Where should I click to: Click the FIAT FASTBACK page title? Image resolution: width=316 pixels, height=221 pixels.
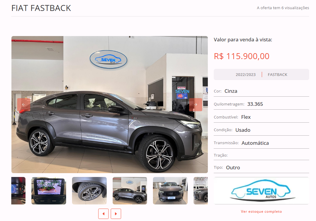point(41,8)
